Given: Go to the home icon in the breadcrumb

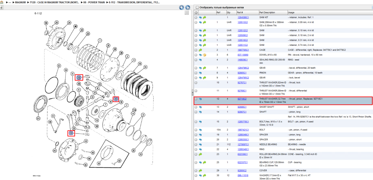Looking at the screenshot, I should click(1, 2).
